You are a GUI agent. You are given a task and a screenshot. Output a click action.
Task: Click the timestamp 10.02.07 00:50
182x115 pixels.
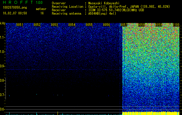15,13
